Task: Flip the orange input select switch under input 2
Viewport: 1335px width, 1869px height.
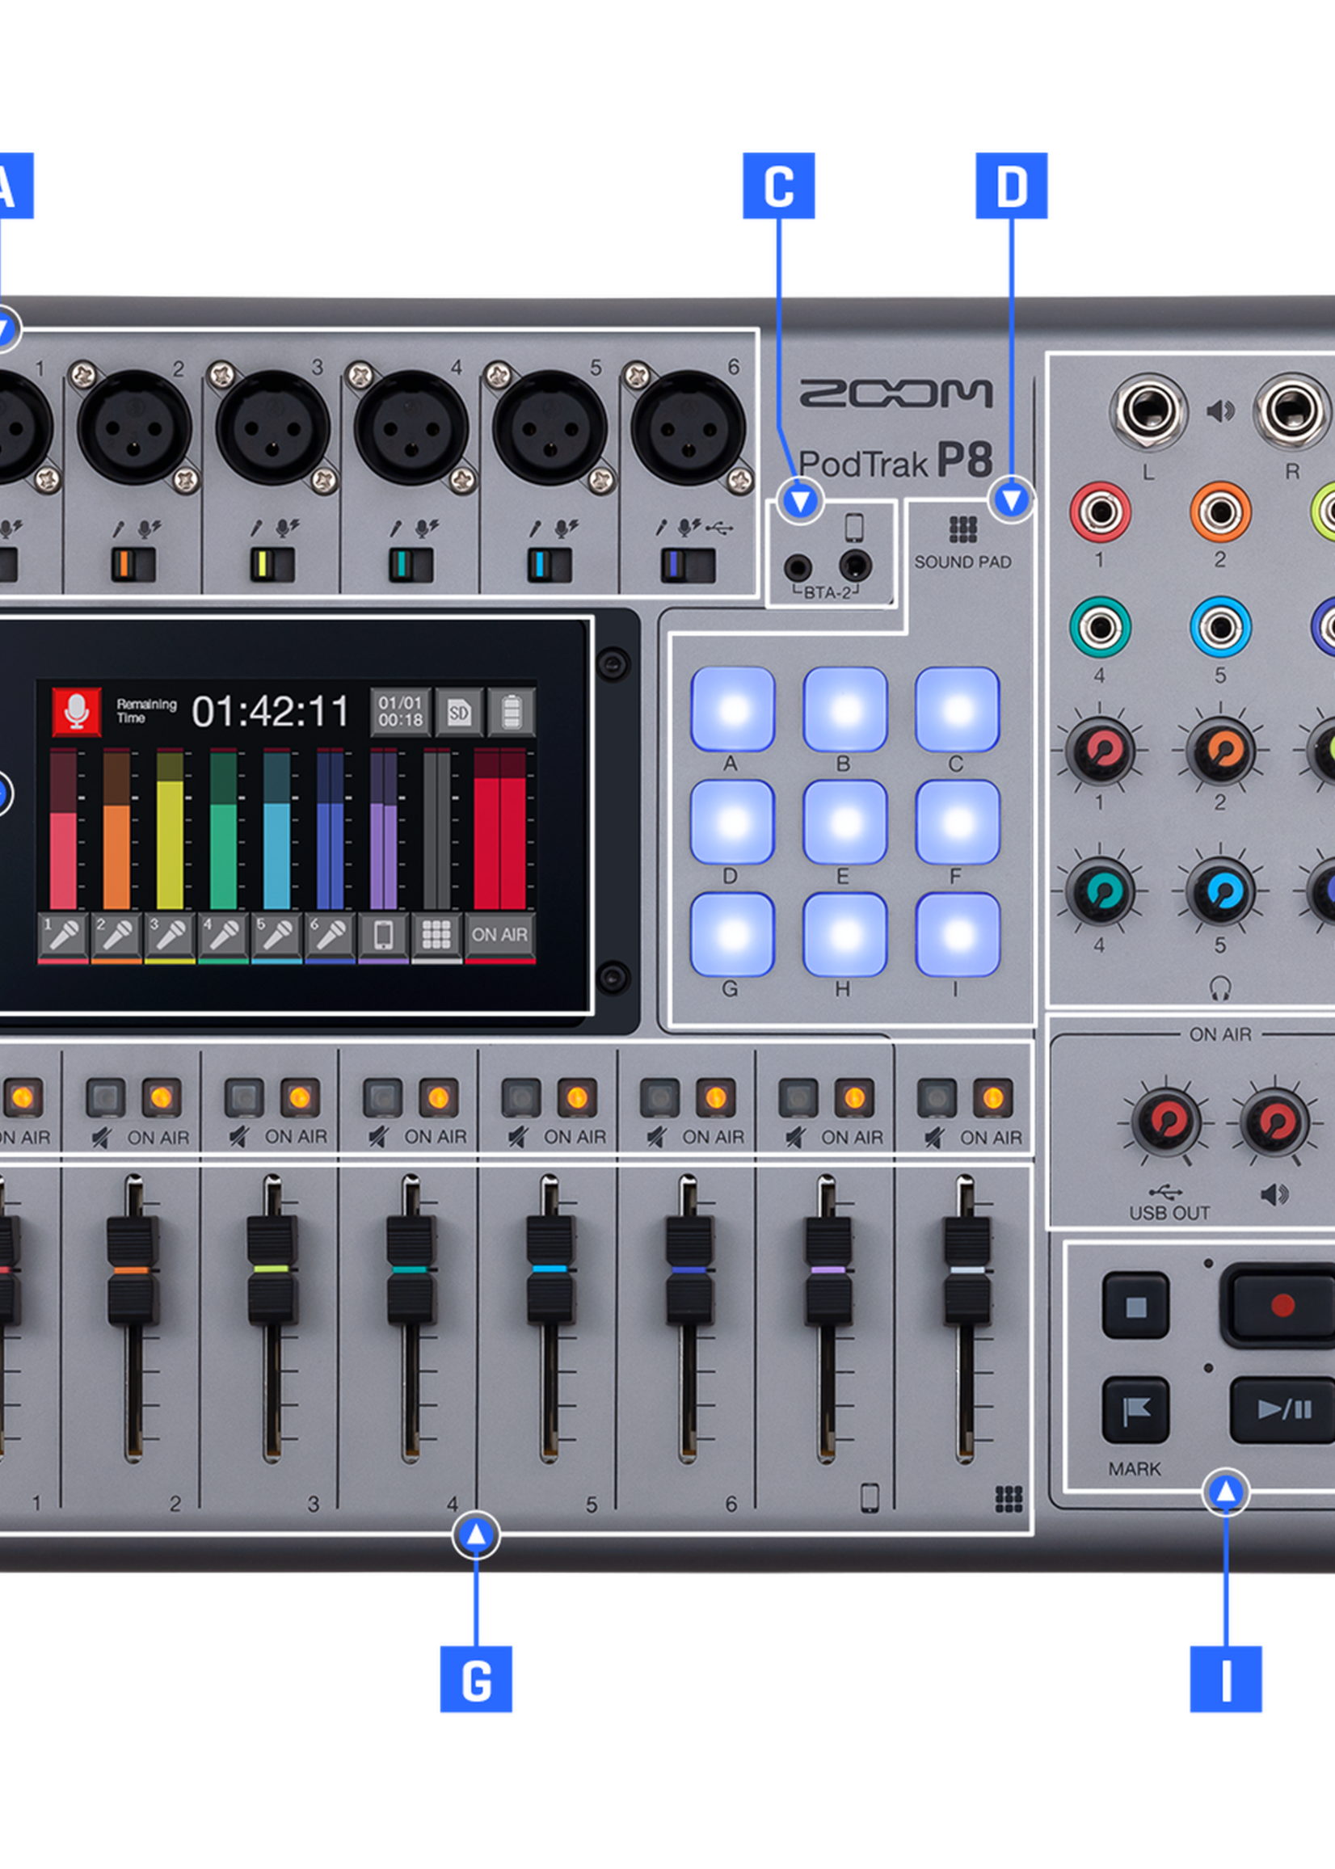Action: pyautogui.click(x=133, y=565)
